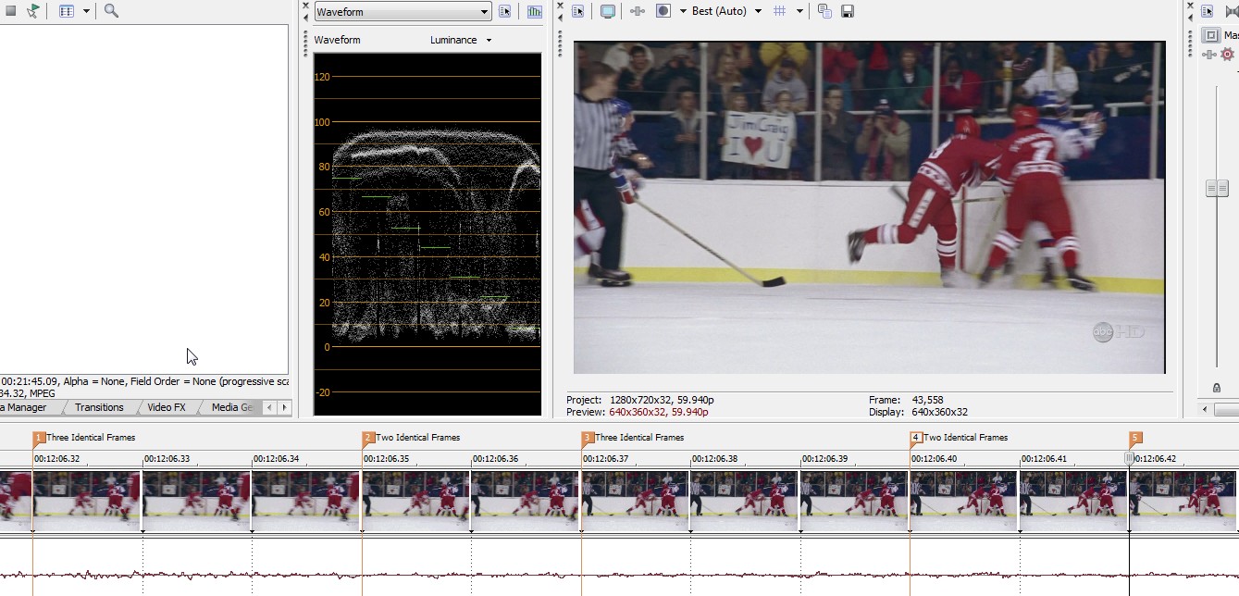Screen dimensions: 1239x596
Task: Click the Views list icon
Action: [x=67, y=11]
